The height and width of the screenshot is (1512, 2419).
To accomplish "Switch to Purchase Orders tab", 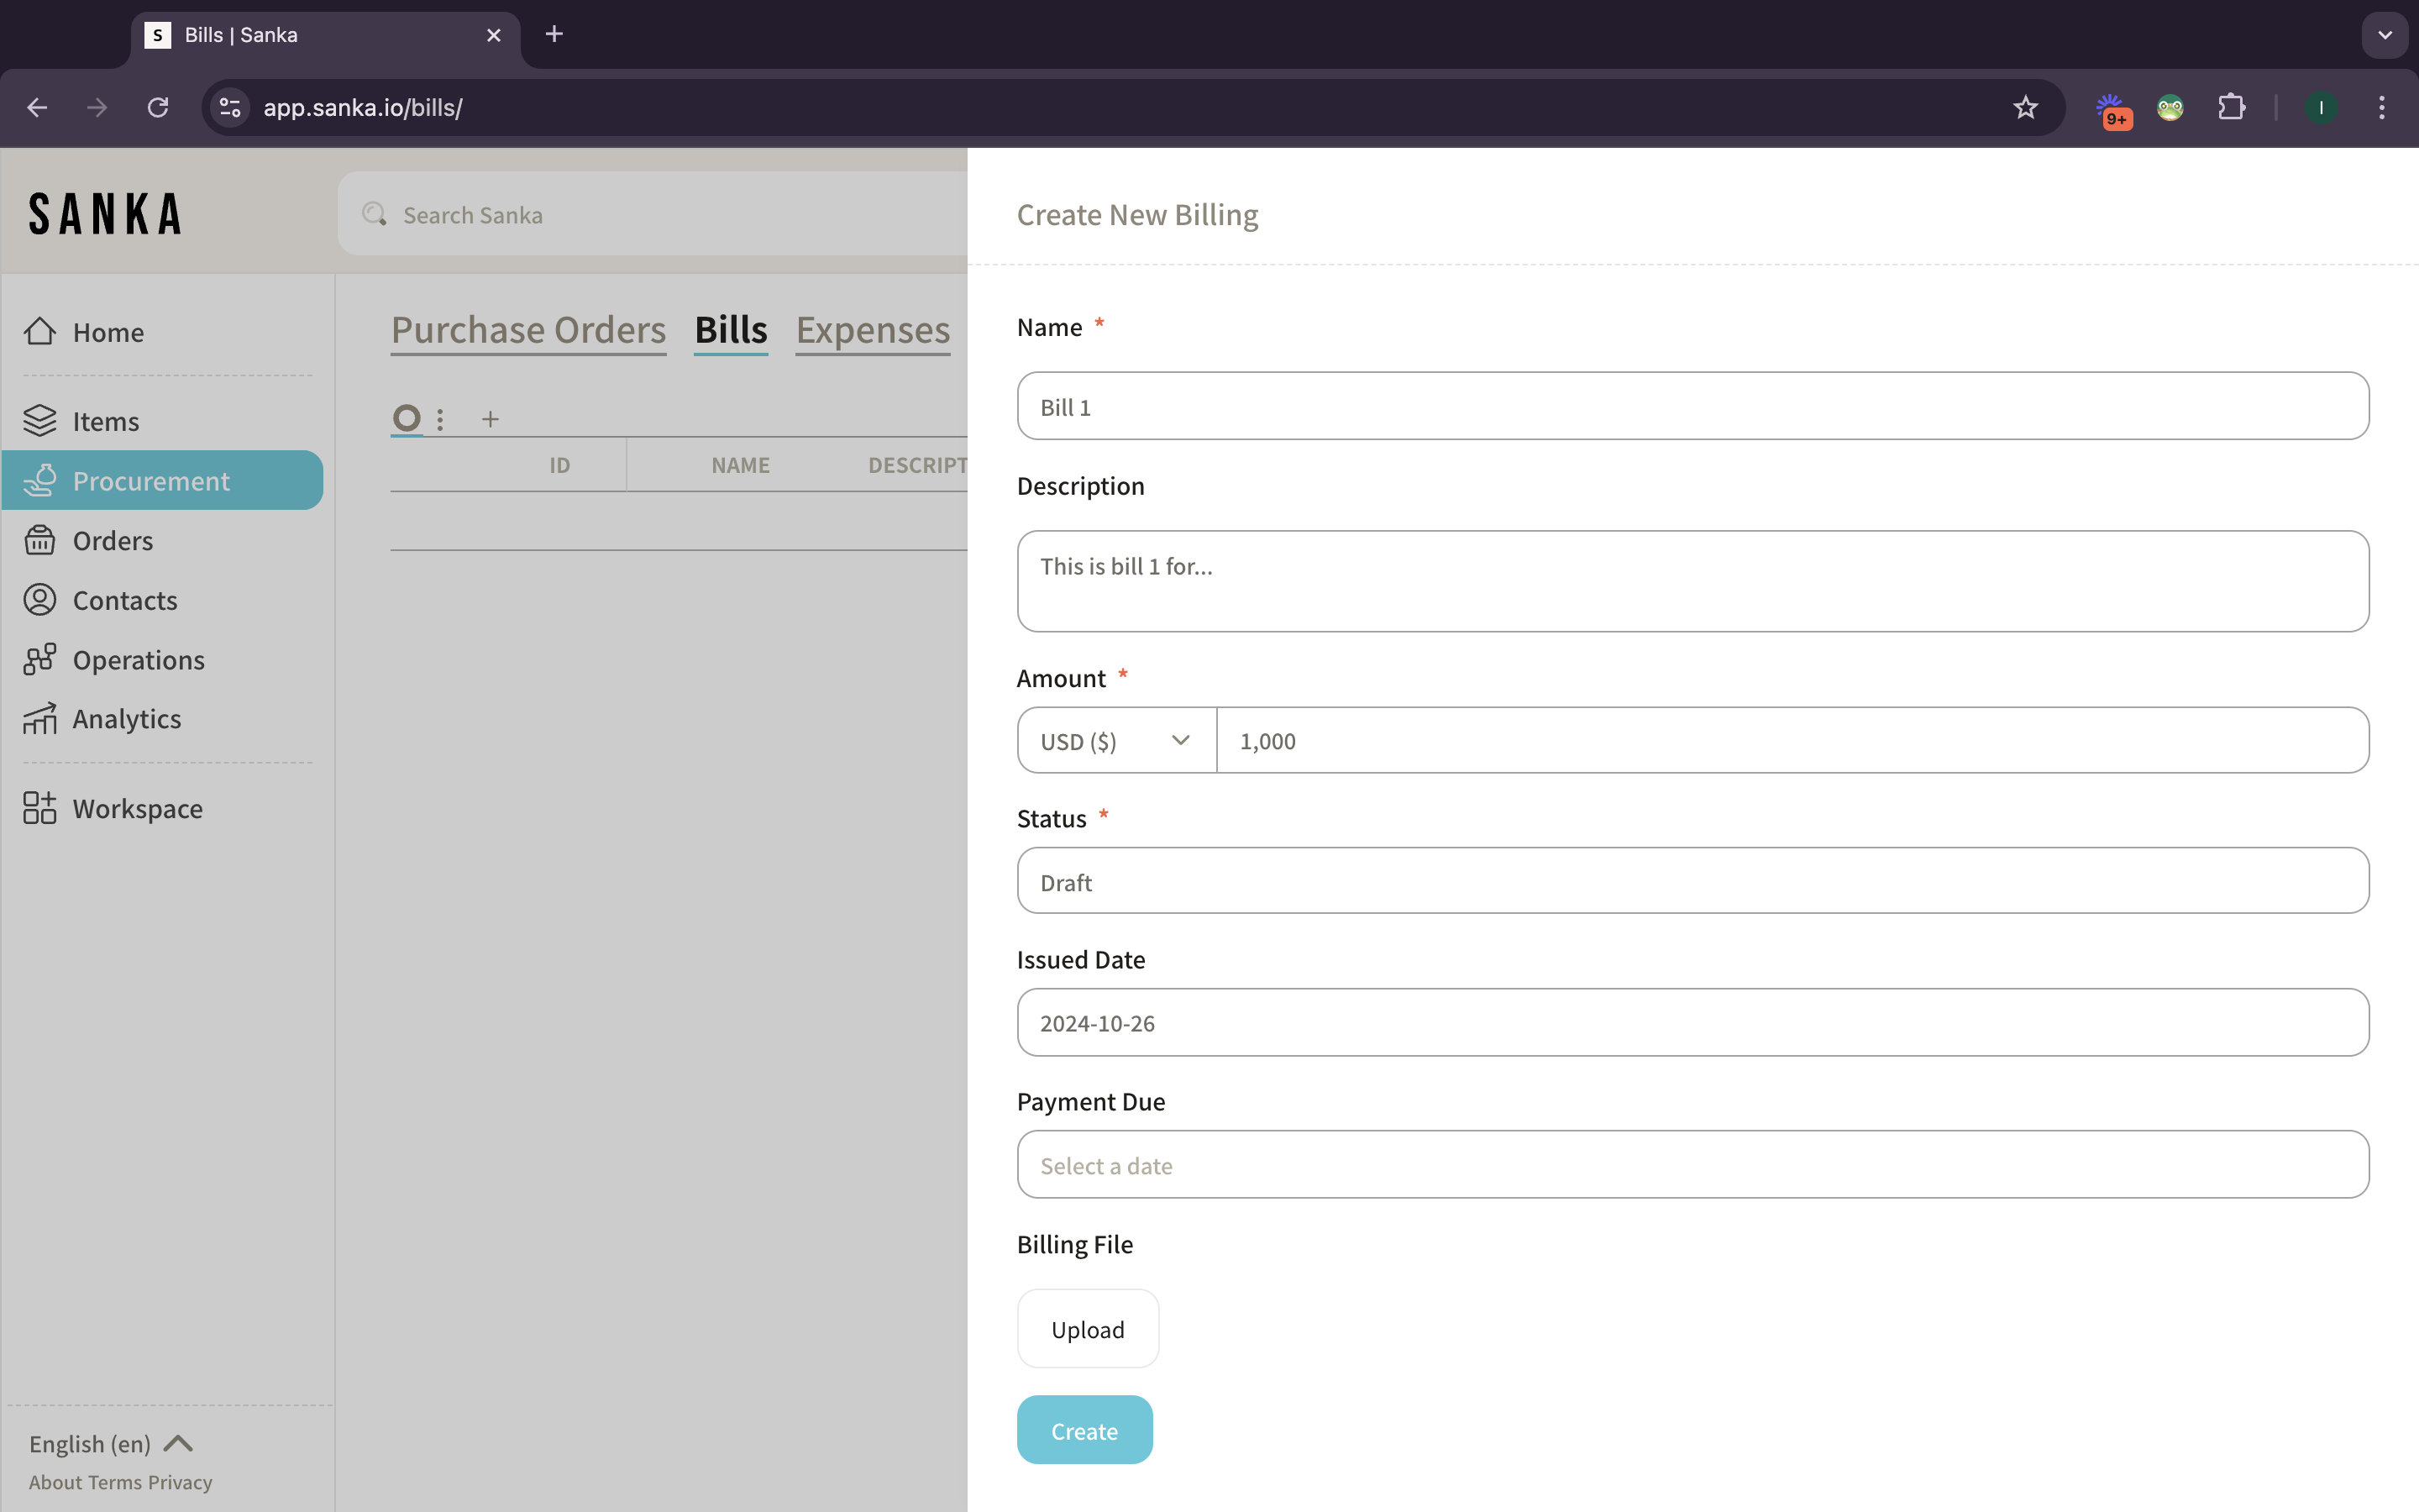I will [527, 330].
